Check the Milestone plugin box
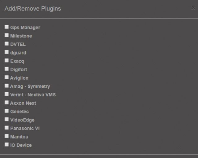 click(x=6, y=35)
